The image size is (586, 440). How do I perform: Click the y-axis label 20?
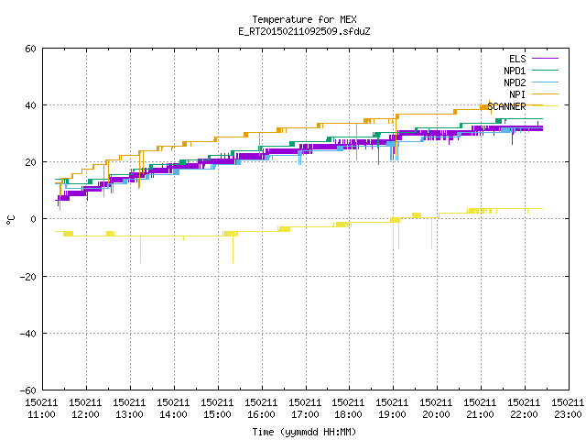point(30,162)
